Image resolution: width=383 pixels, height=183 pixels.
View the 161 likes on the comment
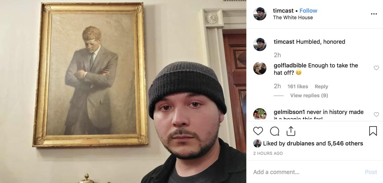point(298,86)
